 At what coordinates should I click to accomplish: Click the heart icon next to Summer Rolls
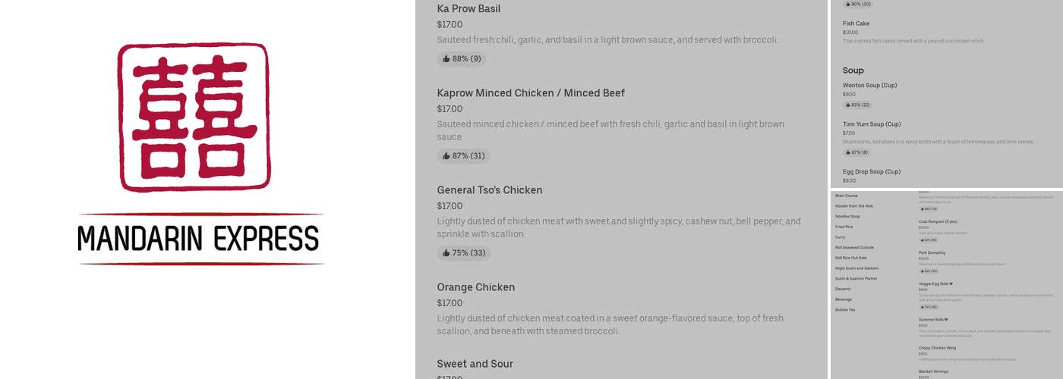(x=946, y=320)
